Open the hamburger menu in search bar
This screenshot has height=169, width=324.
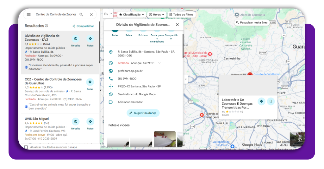(29, 15)
